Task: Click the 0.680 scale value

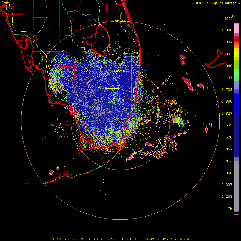Action: pyautogui.click(x=227, y=101)
